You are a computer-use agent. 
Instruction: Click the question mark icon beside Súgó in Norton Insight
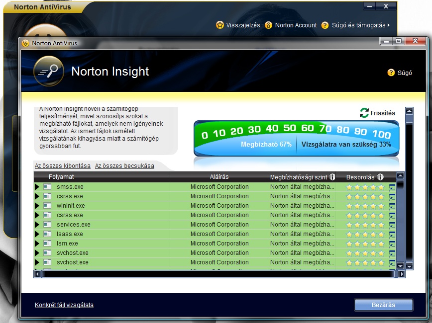tap(391, 73)
